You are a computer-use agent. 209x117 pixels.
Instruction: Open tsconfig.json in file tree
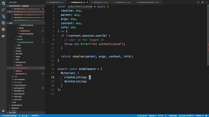coord(19,94)
